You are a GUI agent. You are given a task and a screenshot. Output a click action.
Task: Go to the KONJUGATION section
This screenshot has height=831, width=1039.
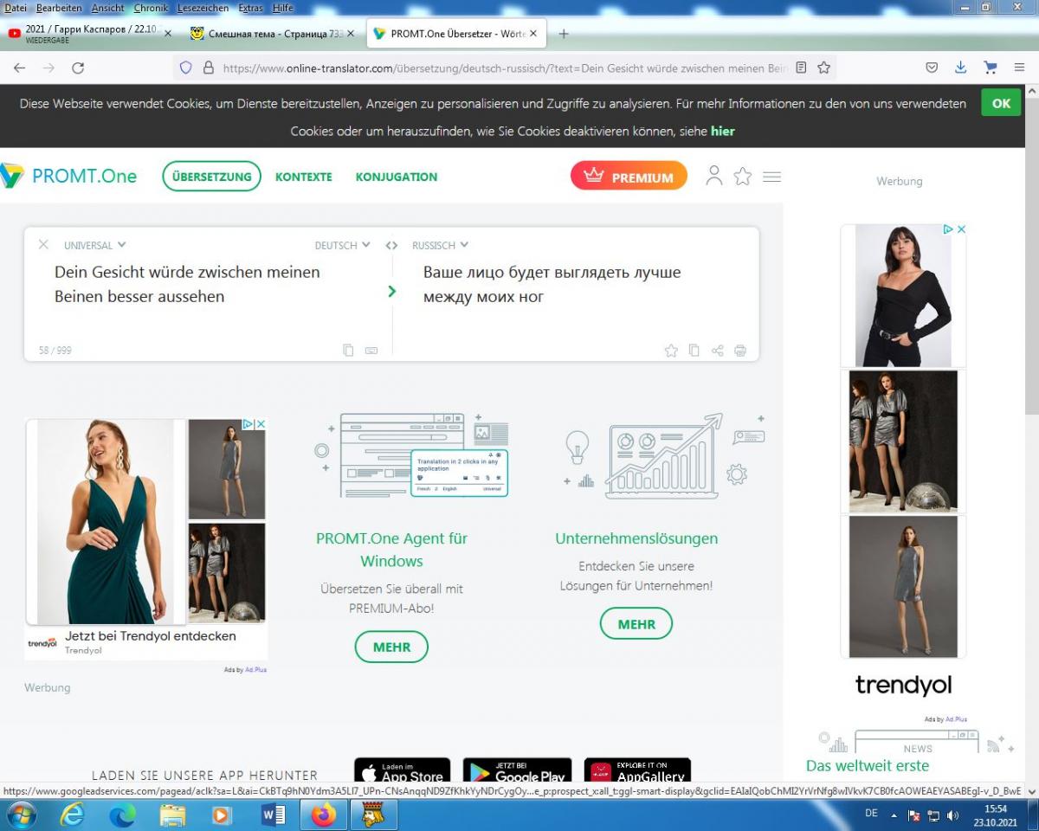pyautogui.click(x=396, y=177)
